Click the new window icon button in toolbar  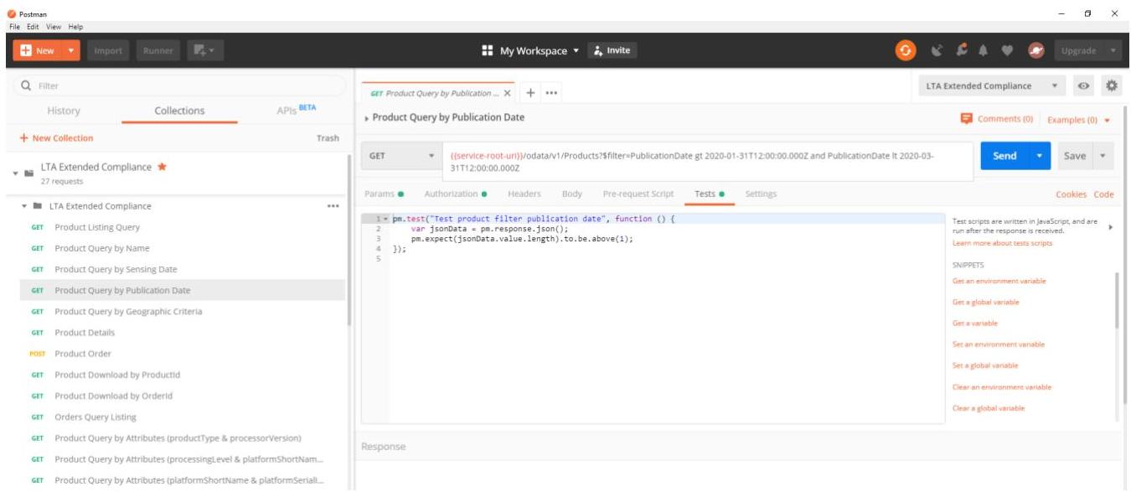pyautogui.click(x=205, y=51)
